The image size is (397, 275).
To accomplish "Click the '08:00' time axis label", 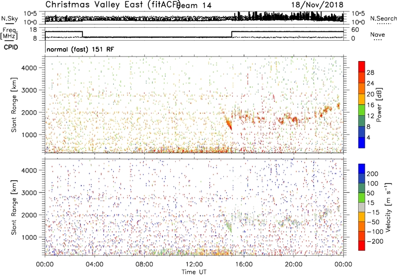I will pyautogui.click(x=144, y=265).
